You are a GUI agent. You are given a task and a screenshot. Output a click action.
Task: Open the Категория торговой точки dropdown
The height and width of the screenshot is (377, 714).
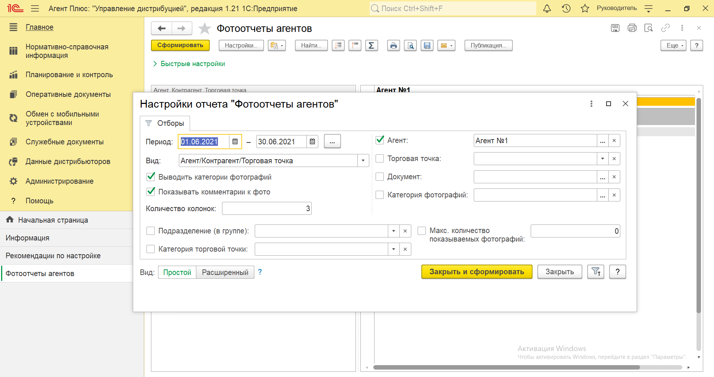pos(393,249)
